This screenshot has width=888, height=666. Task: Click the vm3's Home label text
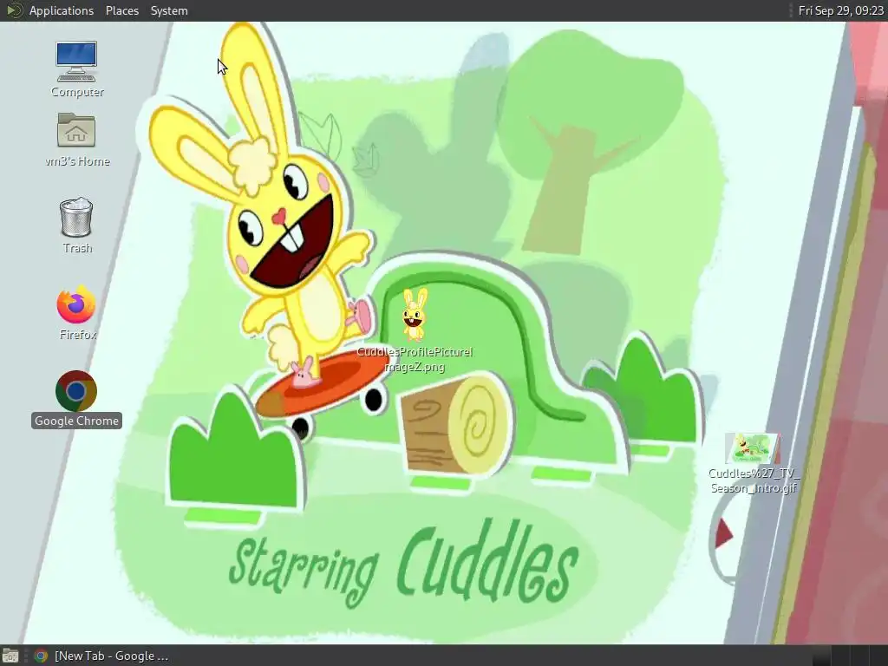(77, 161)
